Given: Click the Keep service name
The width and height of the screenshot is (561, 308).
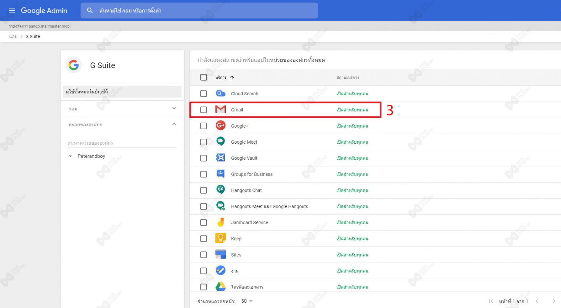Looking at the screenshot, I should (236, 239).
